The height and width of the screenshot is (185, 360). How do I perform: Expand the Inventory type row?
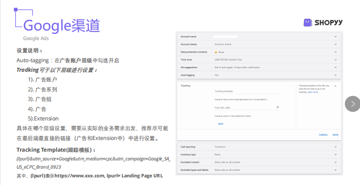click(335, 155)
